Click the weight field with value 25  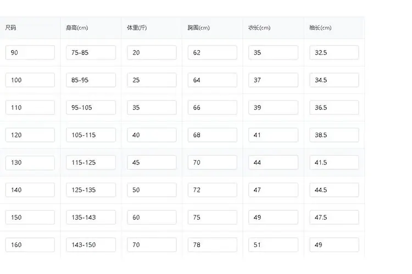coord(152,80)
